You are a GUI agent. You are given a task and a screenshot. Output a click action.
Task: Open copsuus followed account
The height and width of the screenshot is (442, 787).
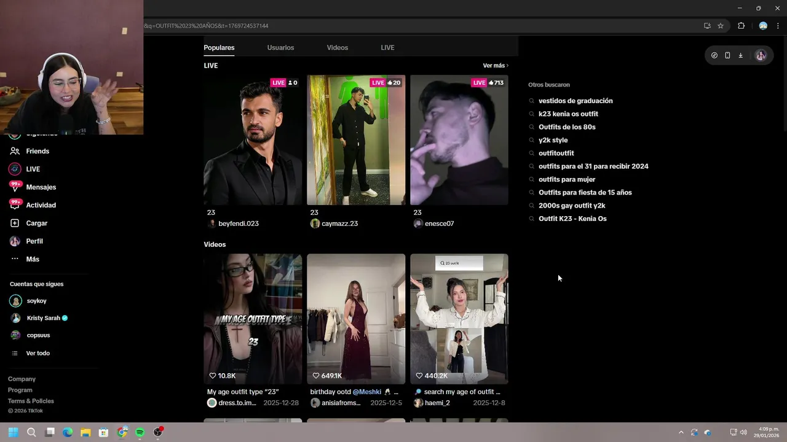(30, 335)
